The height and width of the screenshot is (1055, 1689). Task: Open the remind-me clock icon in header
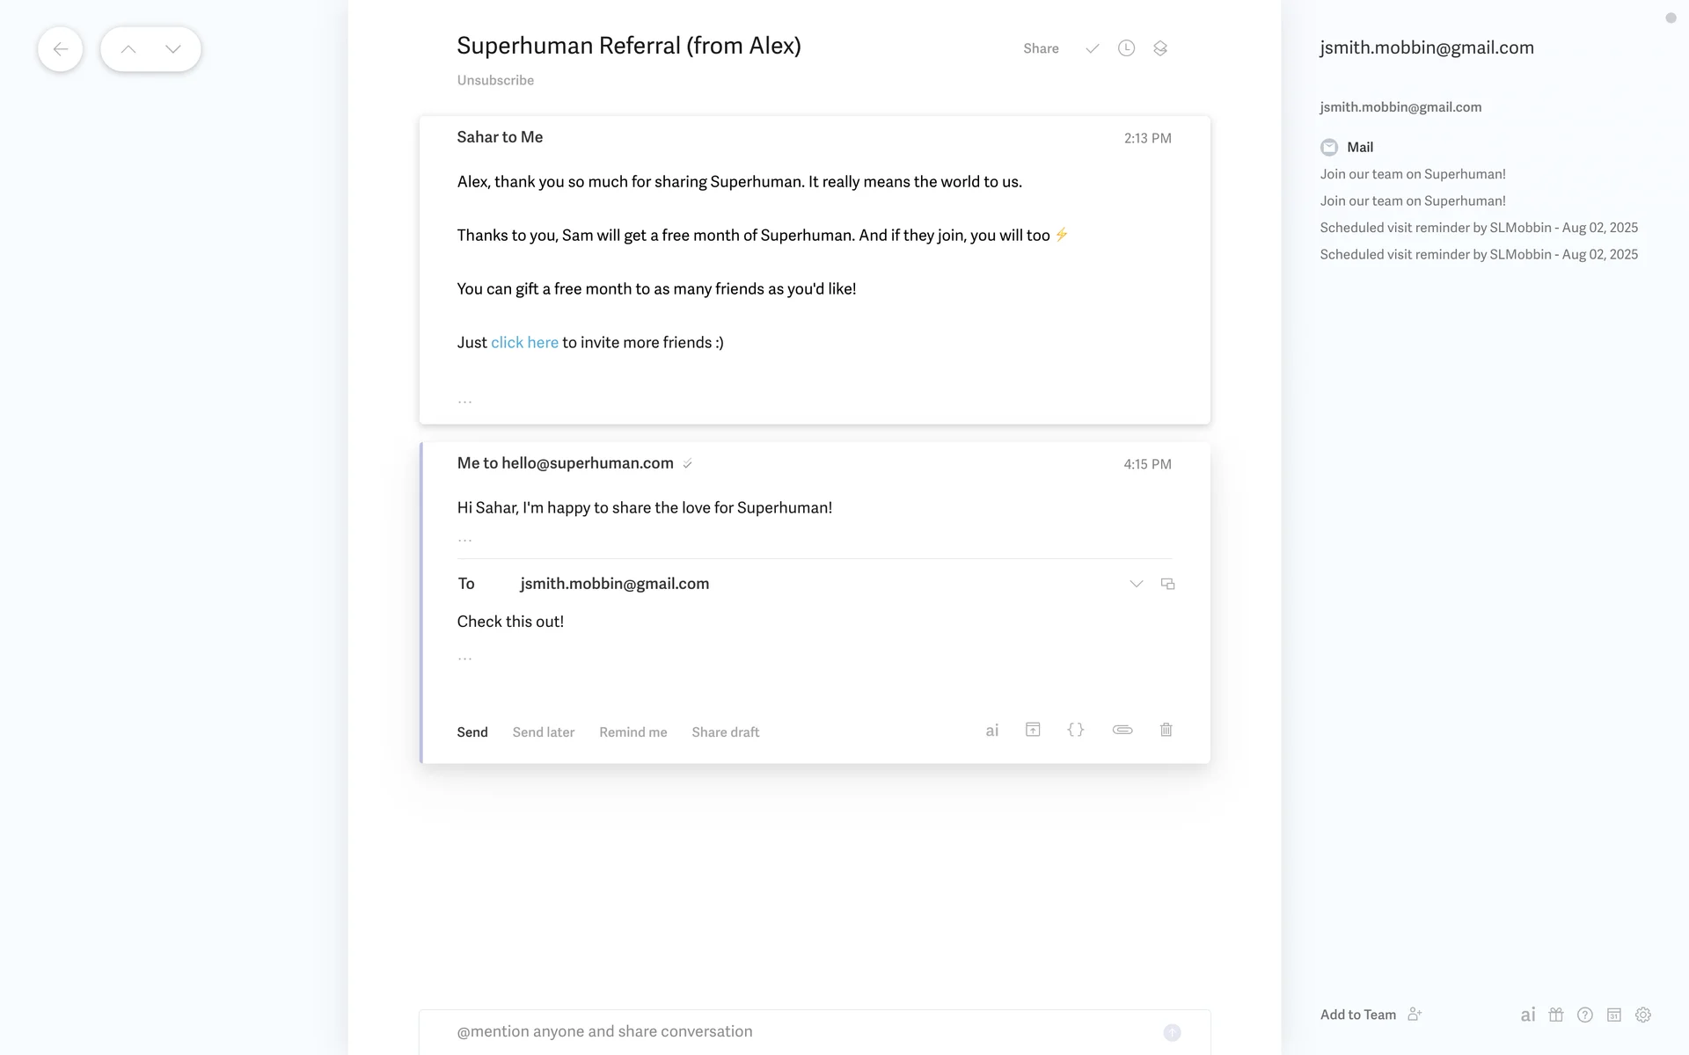click(x=1126, y=48)
